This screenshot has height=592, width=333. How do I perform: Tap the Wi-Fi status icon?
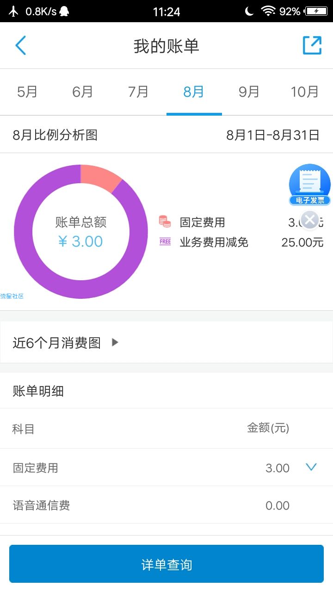(x=268, y=11)
